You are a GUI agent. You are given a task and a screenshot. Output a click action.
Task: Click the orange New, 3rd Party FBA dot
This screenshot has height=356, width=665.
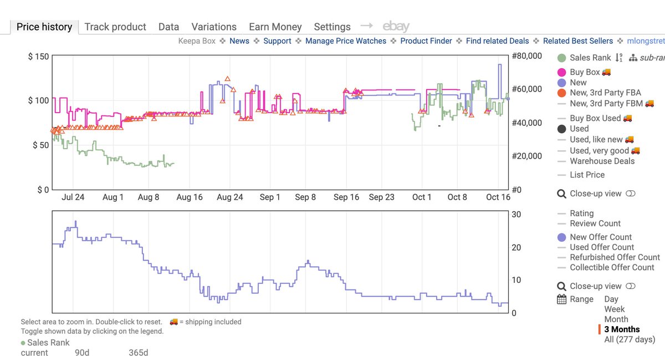562,93
